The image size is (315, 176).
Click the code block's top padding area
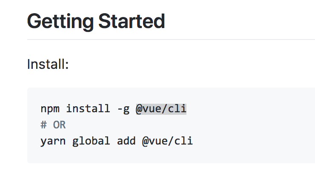coord(170,94)
